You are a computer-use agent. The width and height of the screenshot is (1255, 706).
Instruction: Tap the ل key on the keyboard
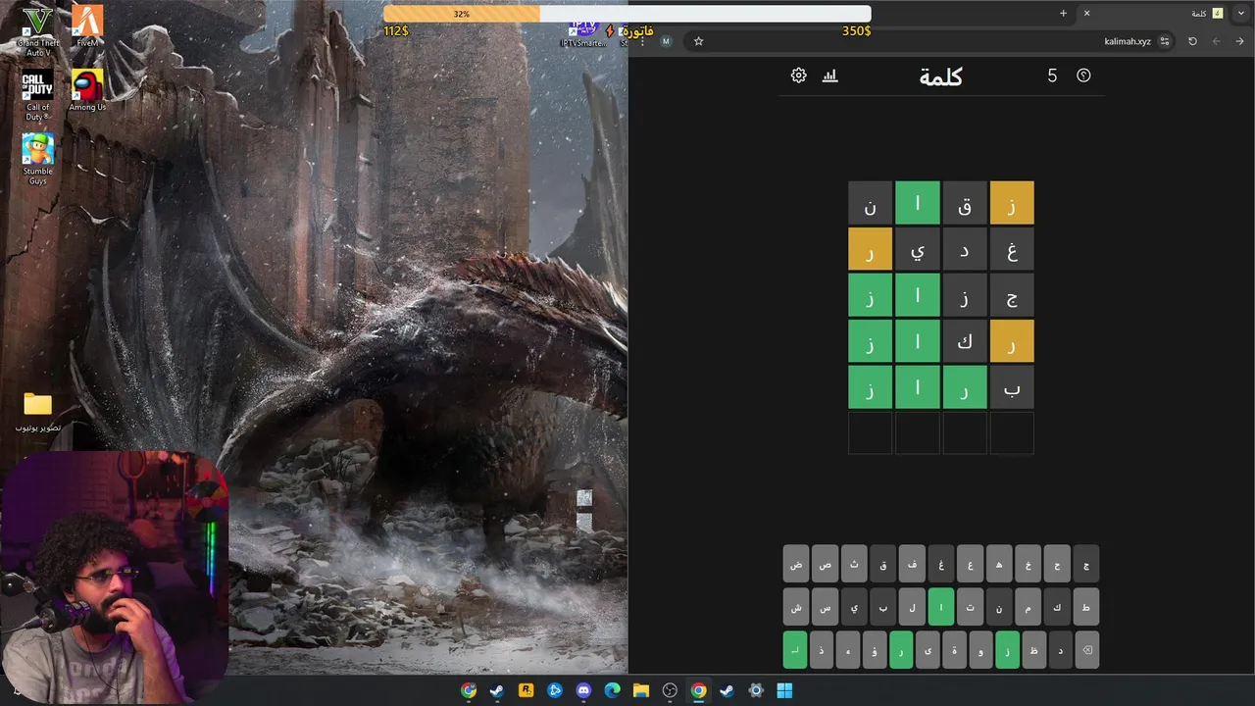pyautogui.click(x=912, y=607)
